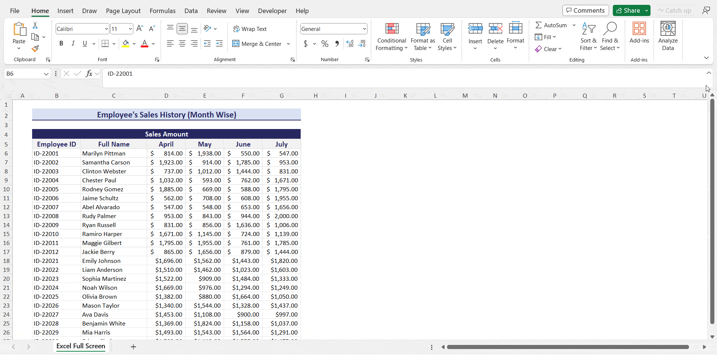
Task: Toggle Middle Align vertical alignment
Action: click(x=182, y=29)
